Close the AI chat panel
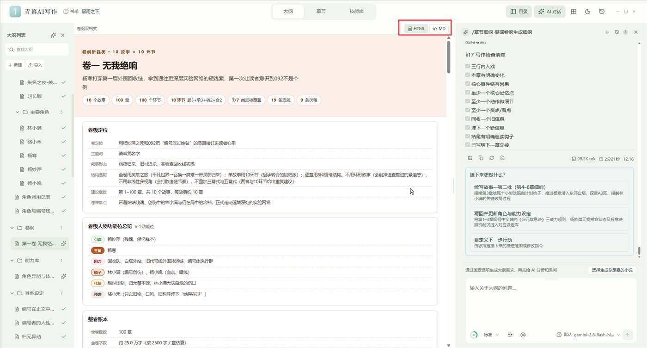 (636, 32)
